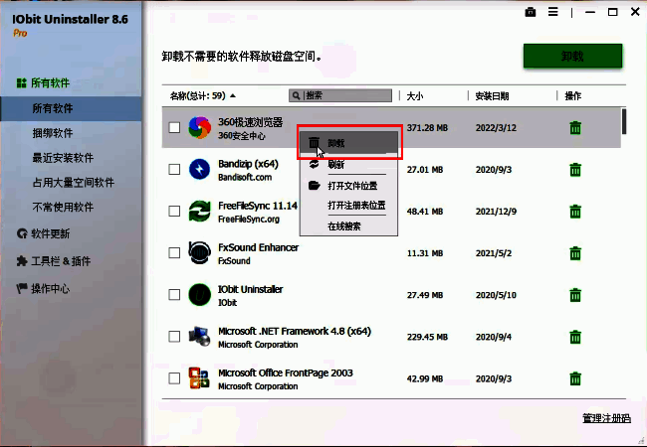Click the IObit Uninstaller round app icon
The image size is (647, 447).
pyautogui.click(x=200, y=295)
